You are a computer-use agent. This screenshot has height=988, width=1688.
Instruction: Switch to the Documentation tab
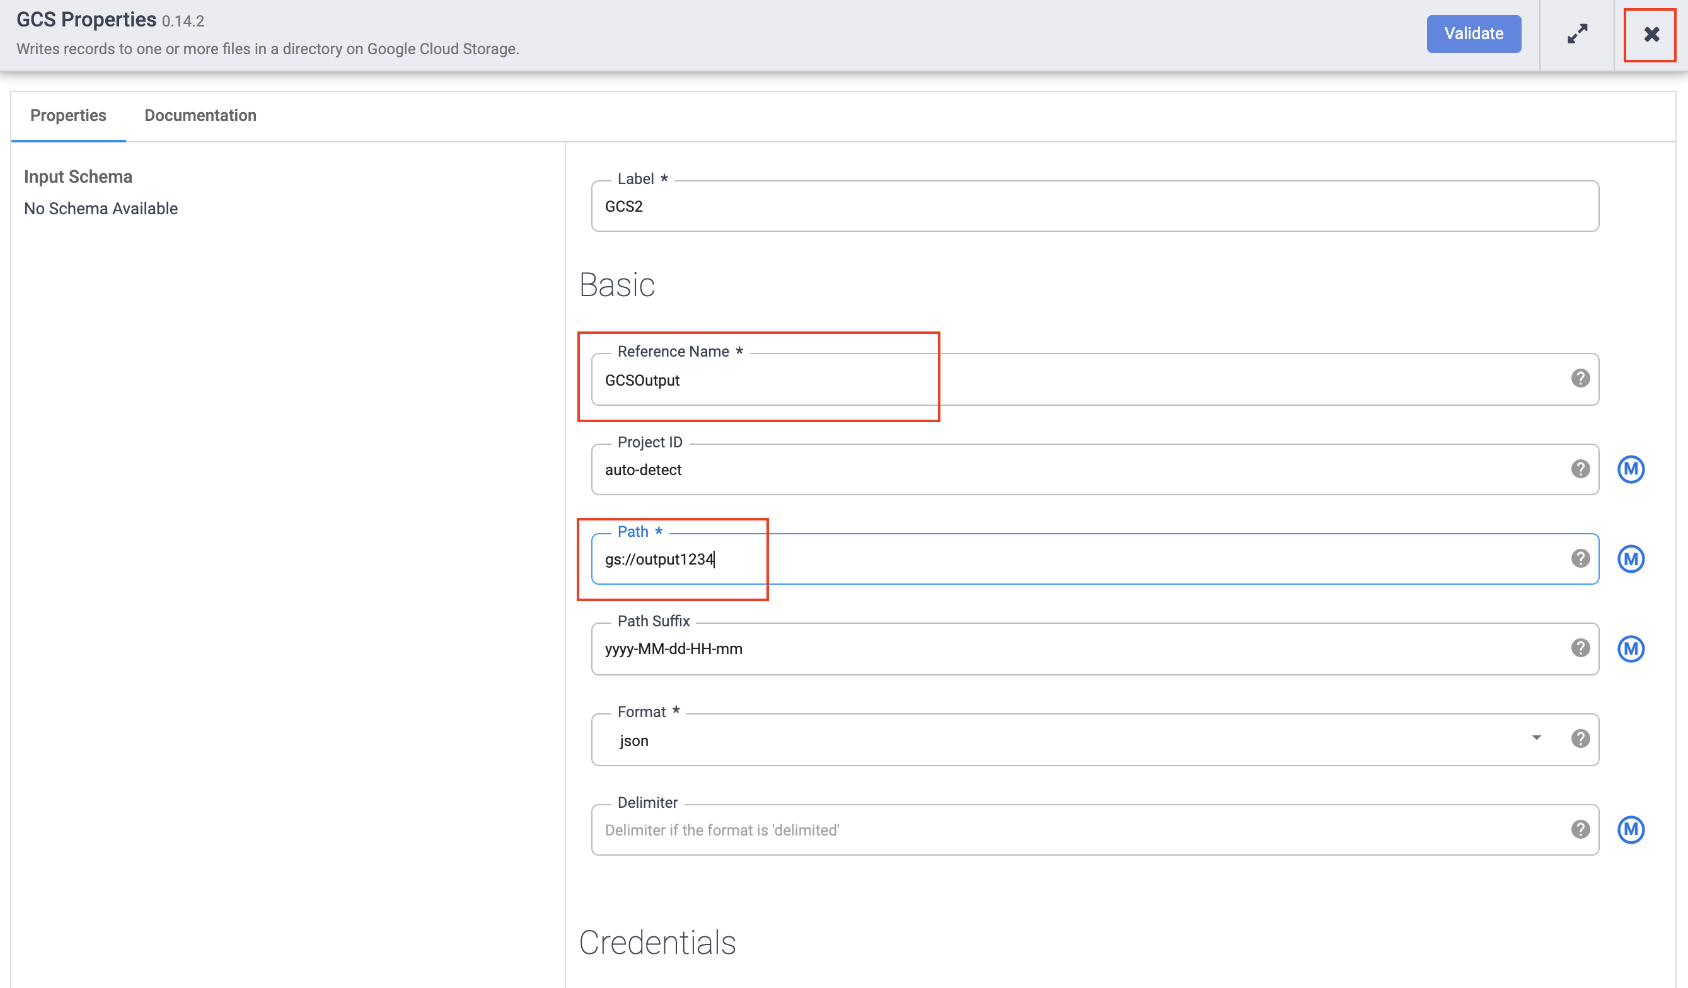200,115
